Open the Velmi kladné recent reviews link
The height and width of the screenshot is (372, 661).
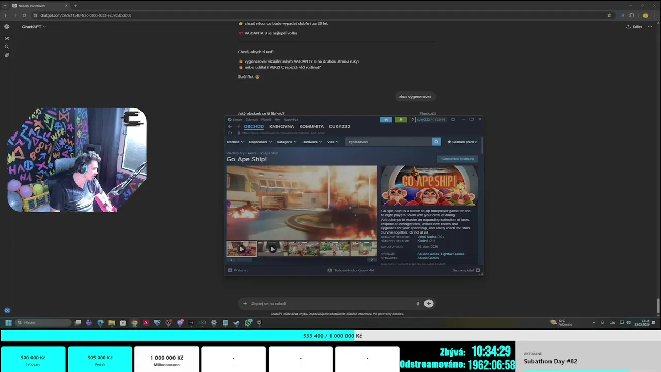click(x=427, y=237)
